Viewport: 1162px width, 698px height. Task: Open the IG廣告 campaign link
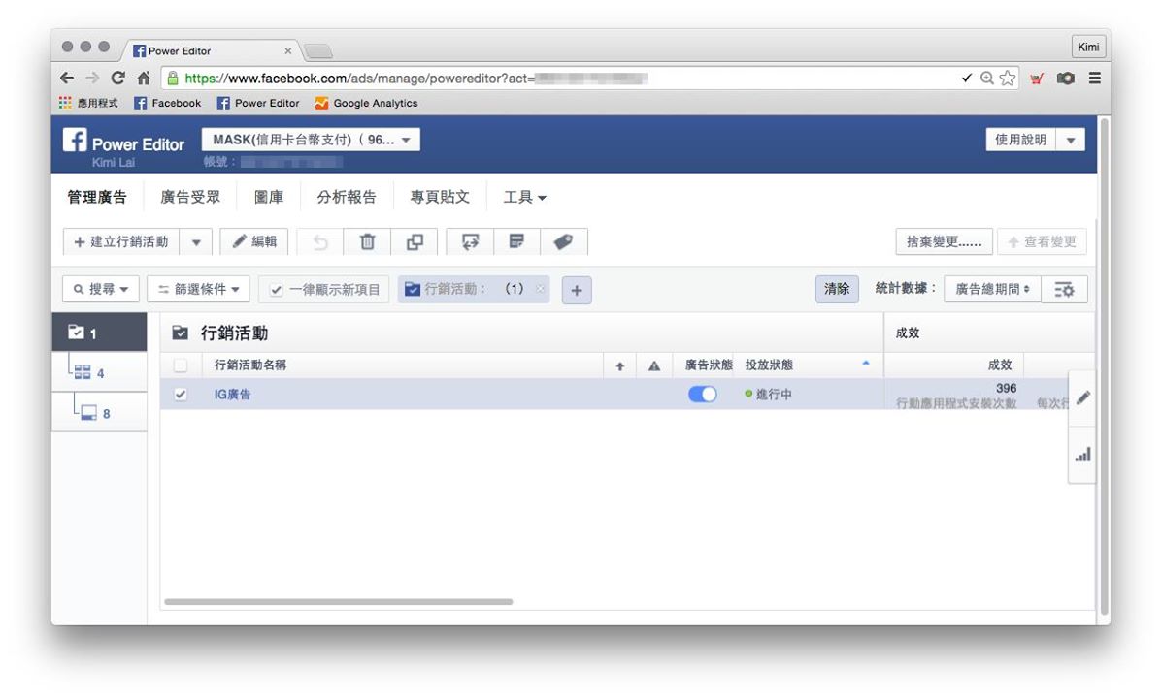[232, 395]
